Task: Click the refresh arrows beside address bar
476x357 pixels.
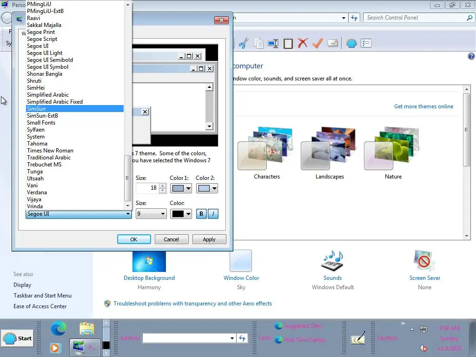Action: (354, 18)
